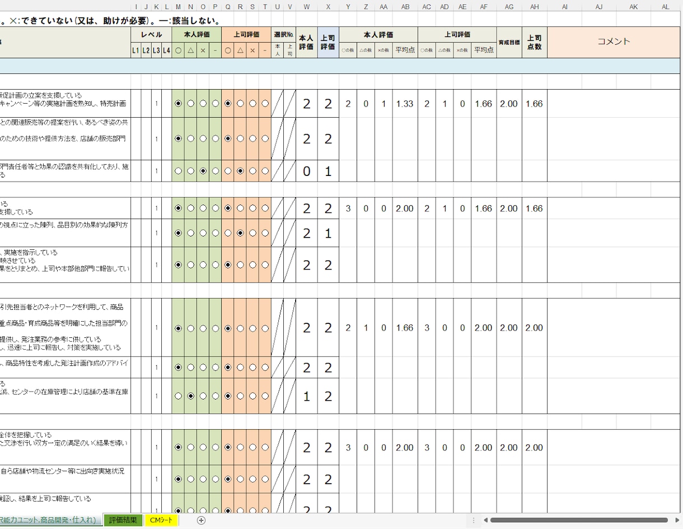This screenshot has height=529, width=683.
Task: Open the 商品開発･仕入れ sheet tab
Action: (x=51, y=520)
